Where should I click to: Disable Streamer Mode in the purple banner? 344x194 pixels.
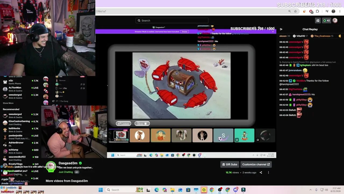[185, 32]
